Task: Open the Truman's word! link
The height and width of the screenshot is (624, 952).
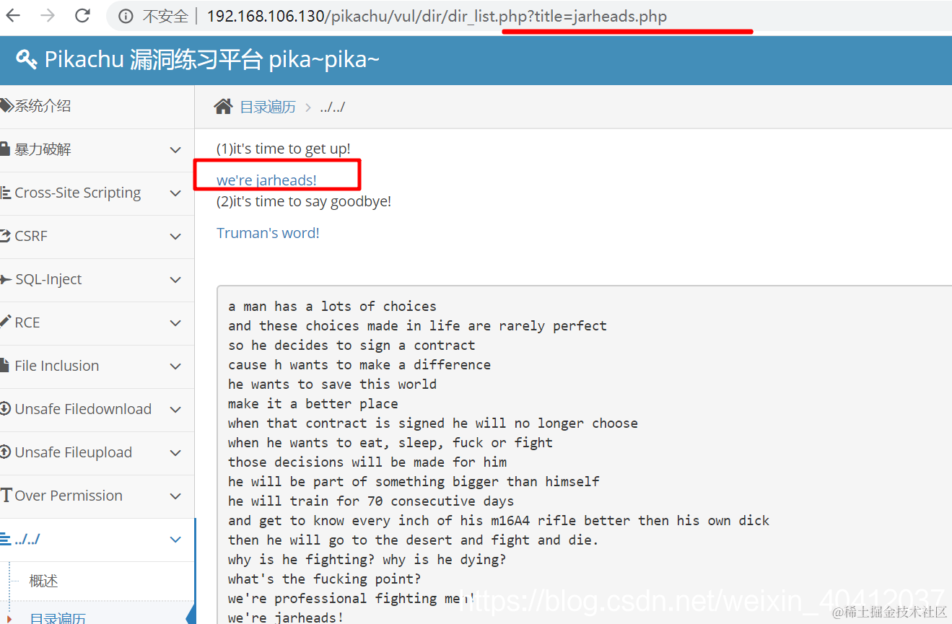Action: coord(268,233)
